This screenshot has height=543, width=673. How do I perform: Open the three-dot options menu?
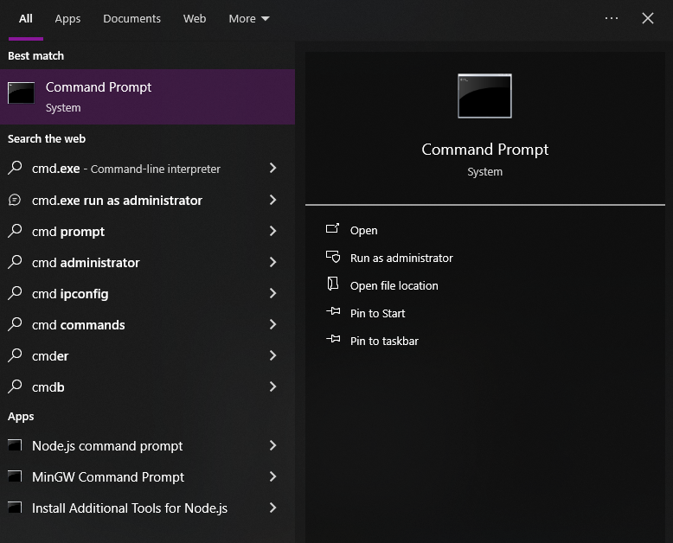click(x=612, y=18)
